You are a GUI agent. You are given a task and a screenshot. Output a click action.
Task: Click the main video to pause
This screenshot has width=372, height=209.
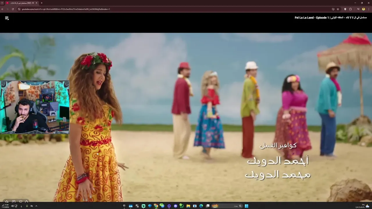186,117
